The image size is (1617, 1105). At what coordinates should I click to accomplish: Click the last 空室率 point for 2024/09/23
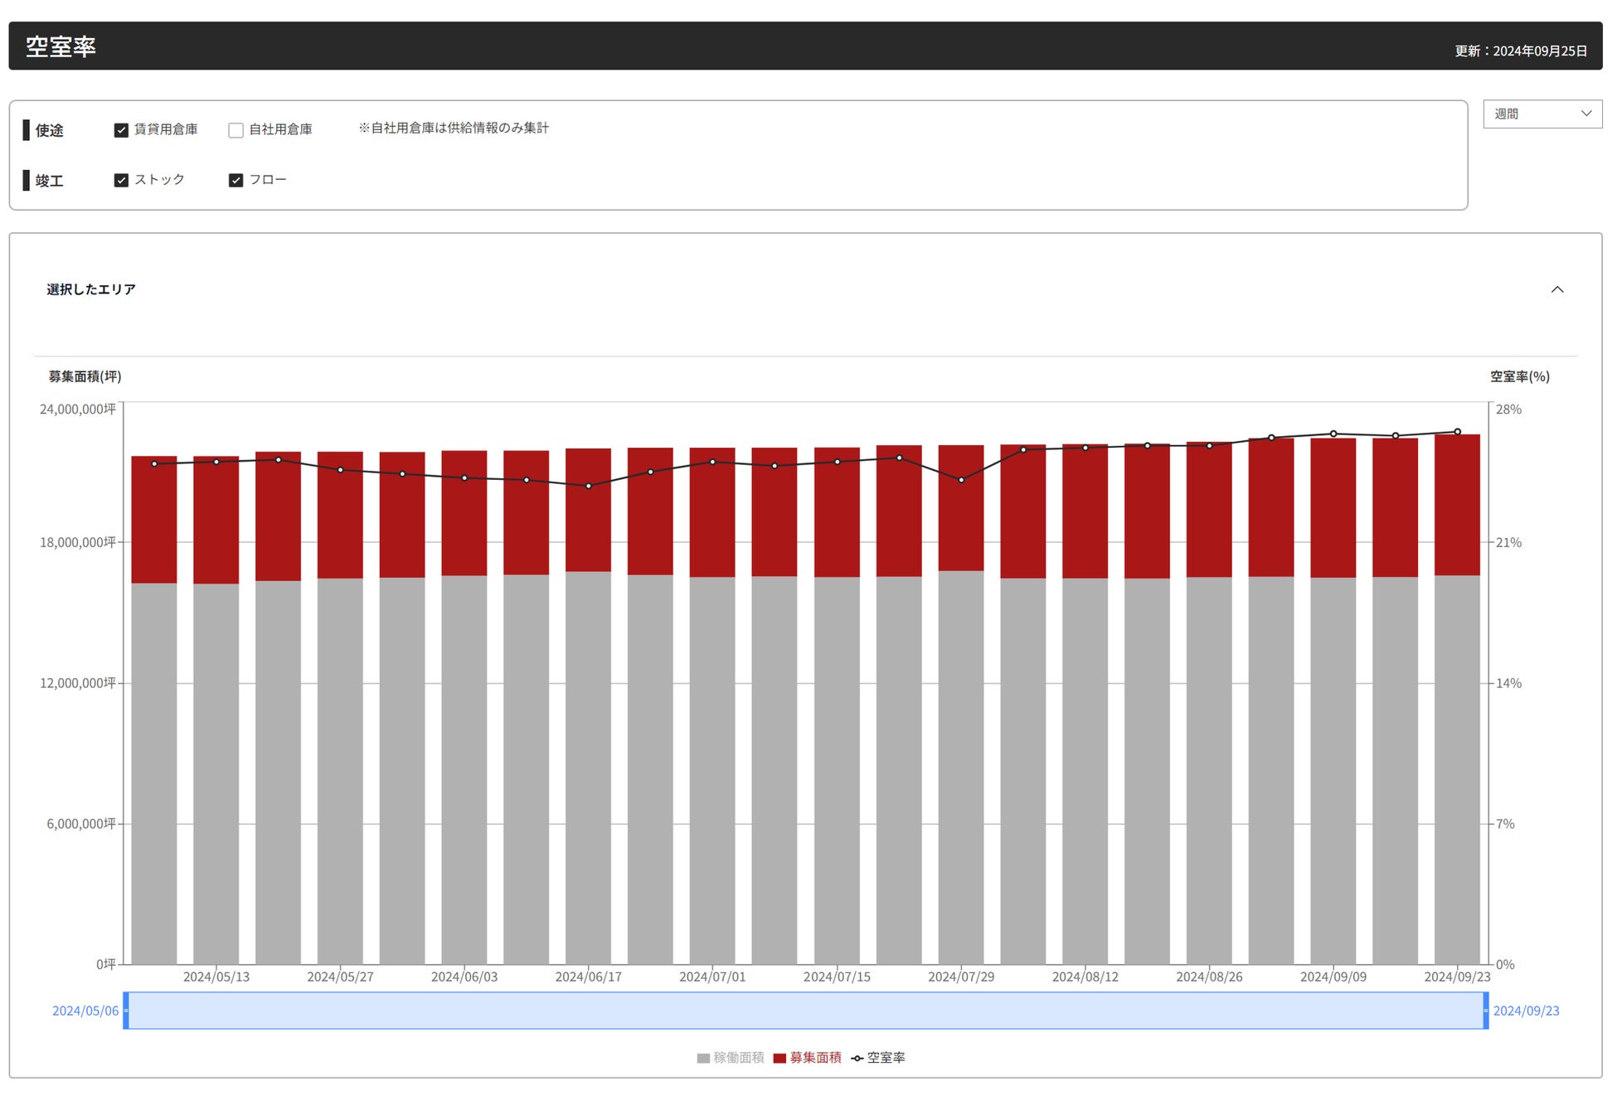pos(1457,432)
